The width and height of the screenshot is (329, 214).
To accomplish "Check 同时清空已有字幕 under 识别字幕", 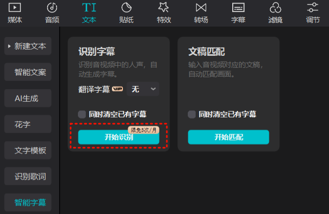I will [82, 114].
